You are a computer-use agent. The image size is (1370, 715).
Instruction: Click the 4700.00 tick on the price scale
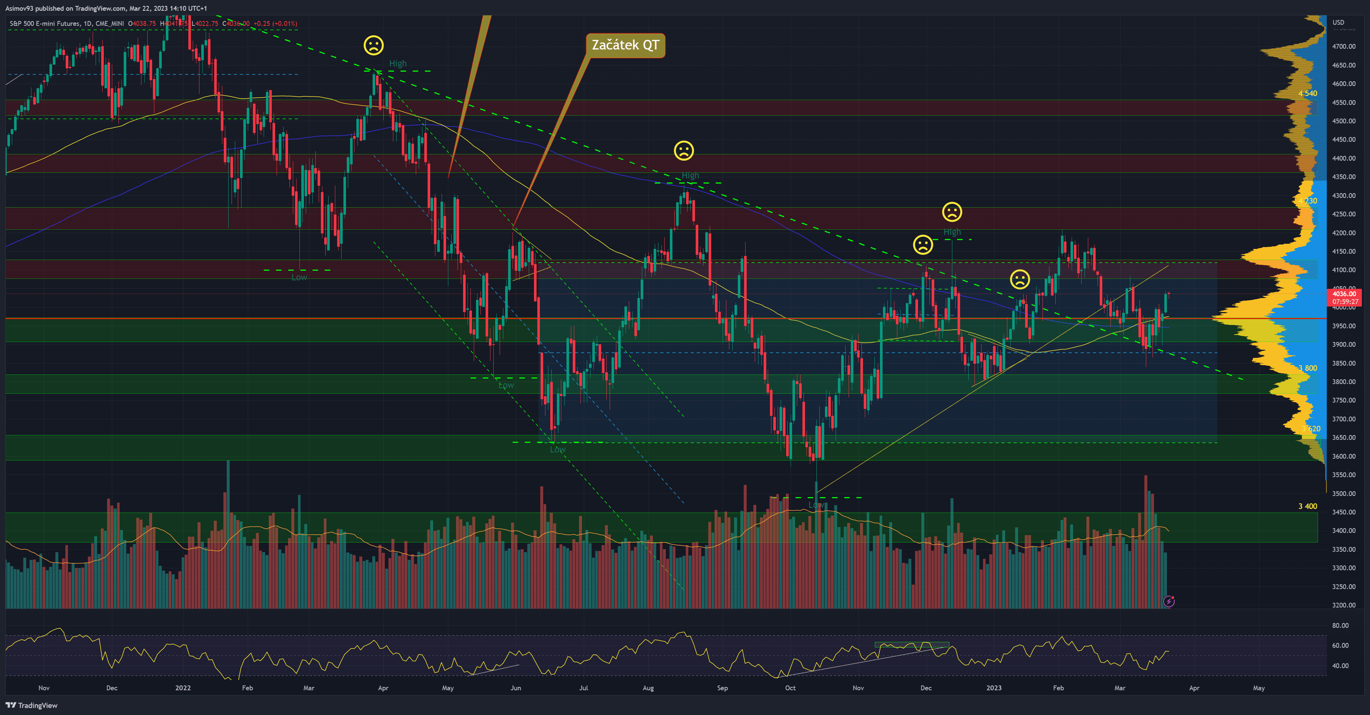pyautogui.click(x=1343, y=47)
